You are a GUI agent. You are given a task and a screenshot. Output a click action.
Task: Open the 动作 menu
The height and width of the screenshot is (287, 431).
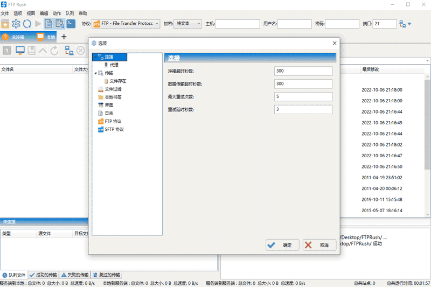[57, 13]
